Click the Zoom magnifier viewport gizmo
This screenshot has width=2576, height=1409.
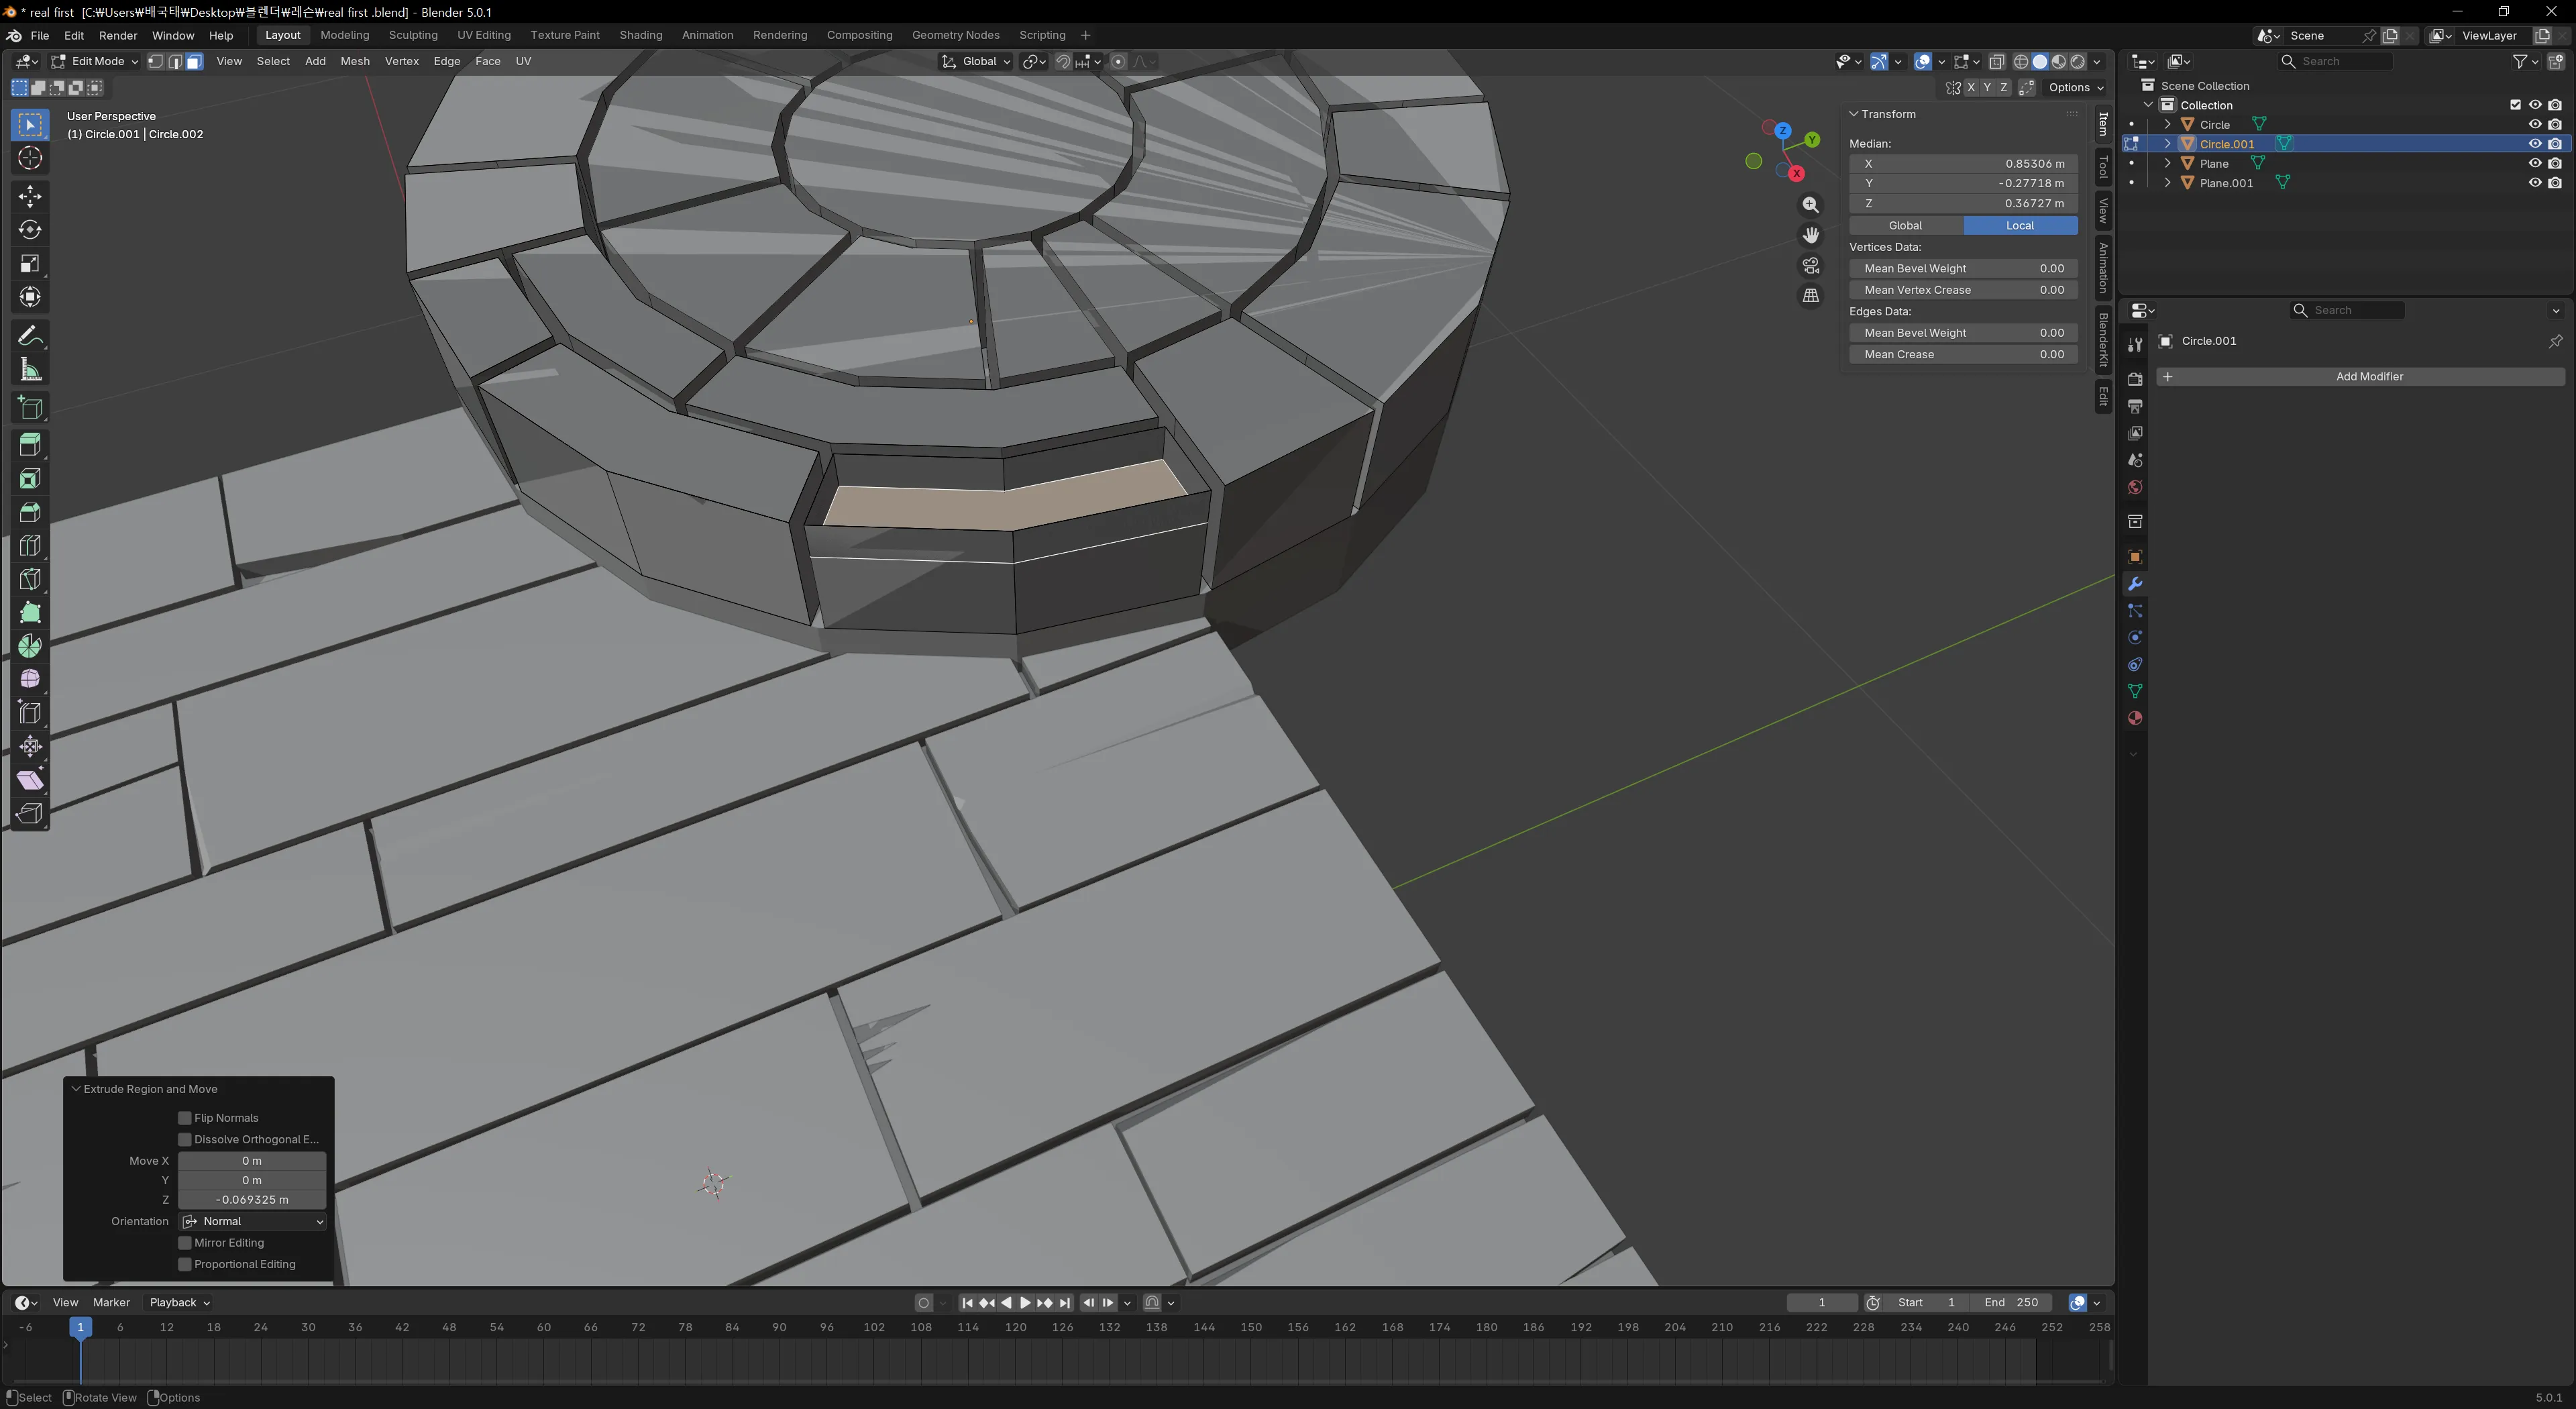1810,205
